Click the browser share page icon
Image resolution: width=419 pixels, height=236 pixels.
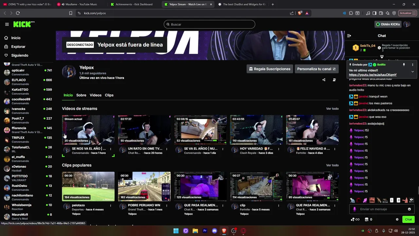pyautogui.click(x=292, y=13)
